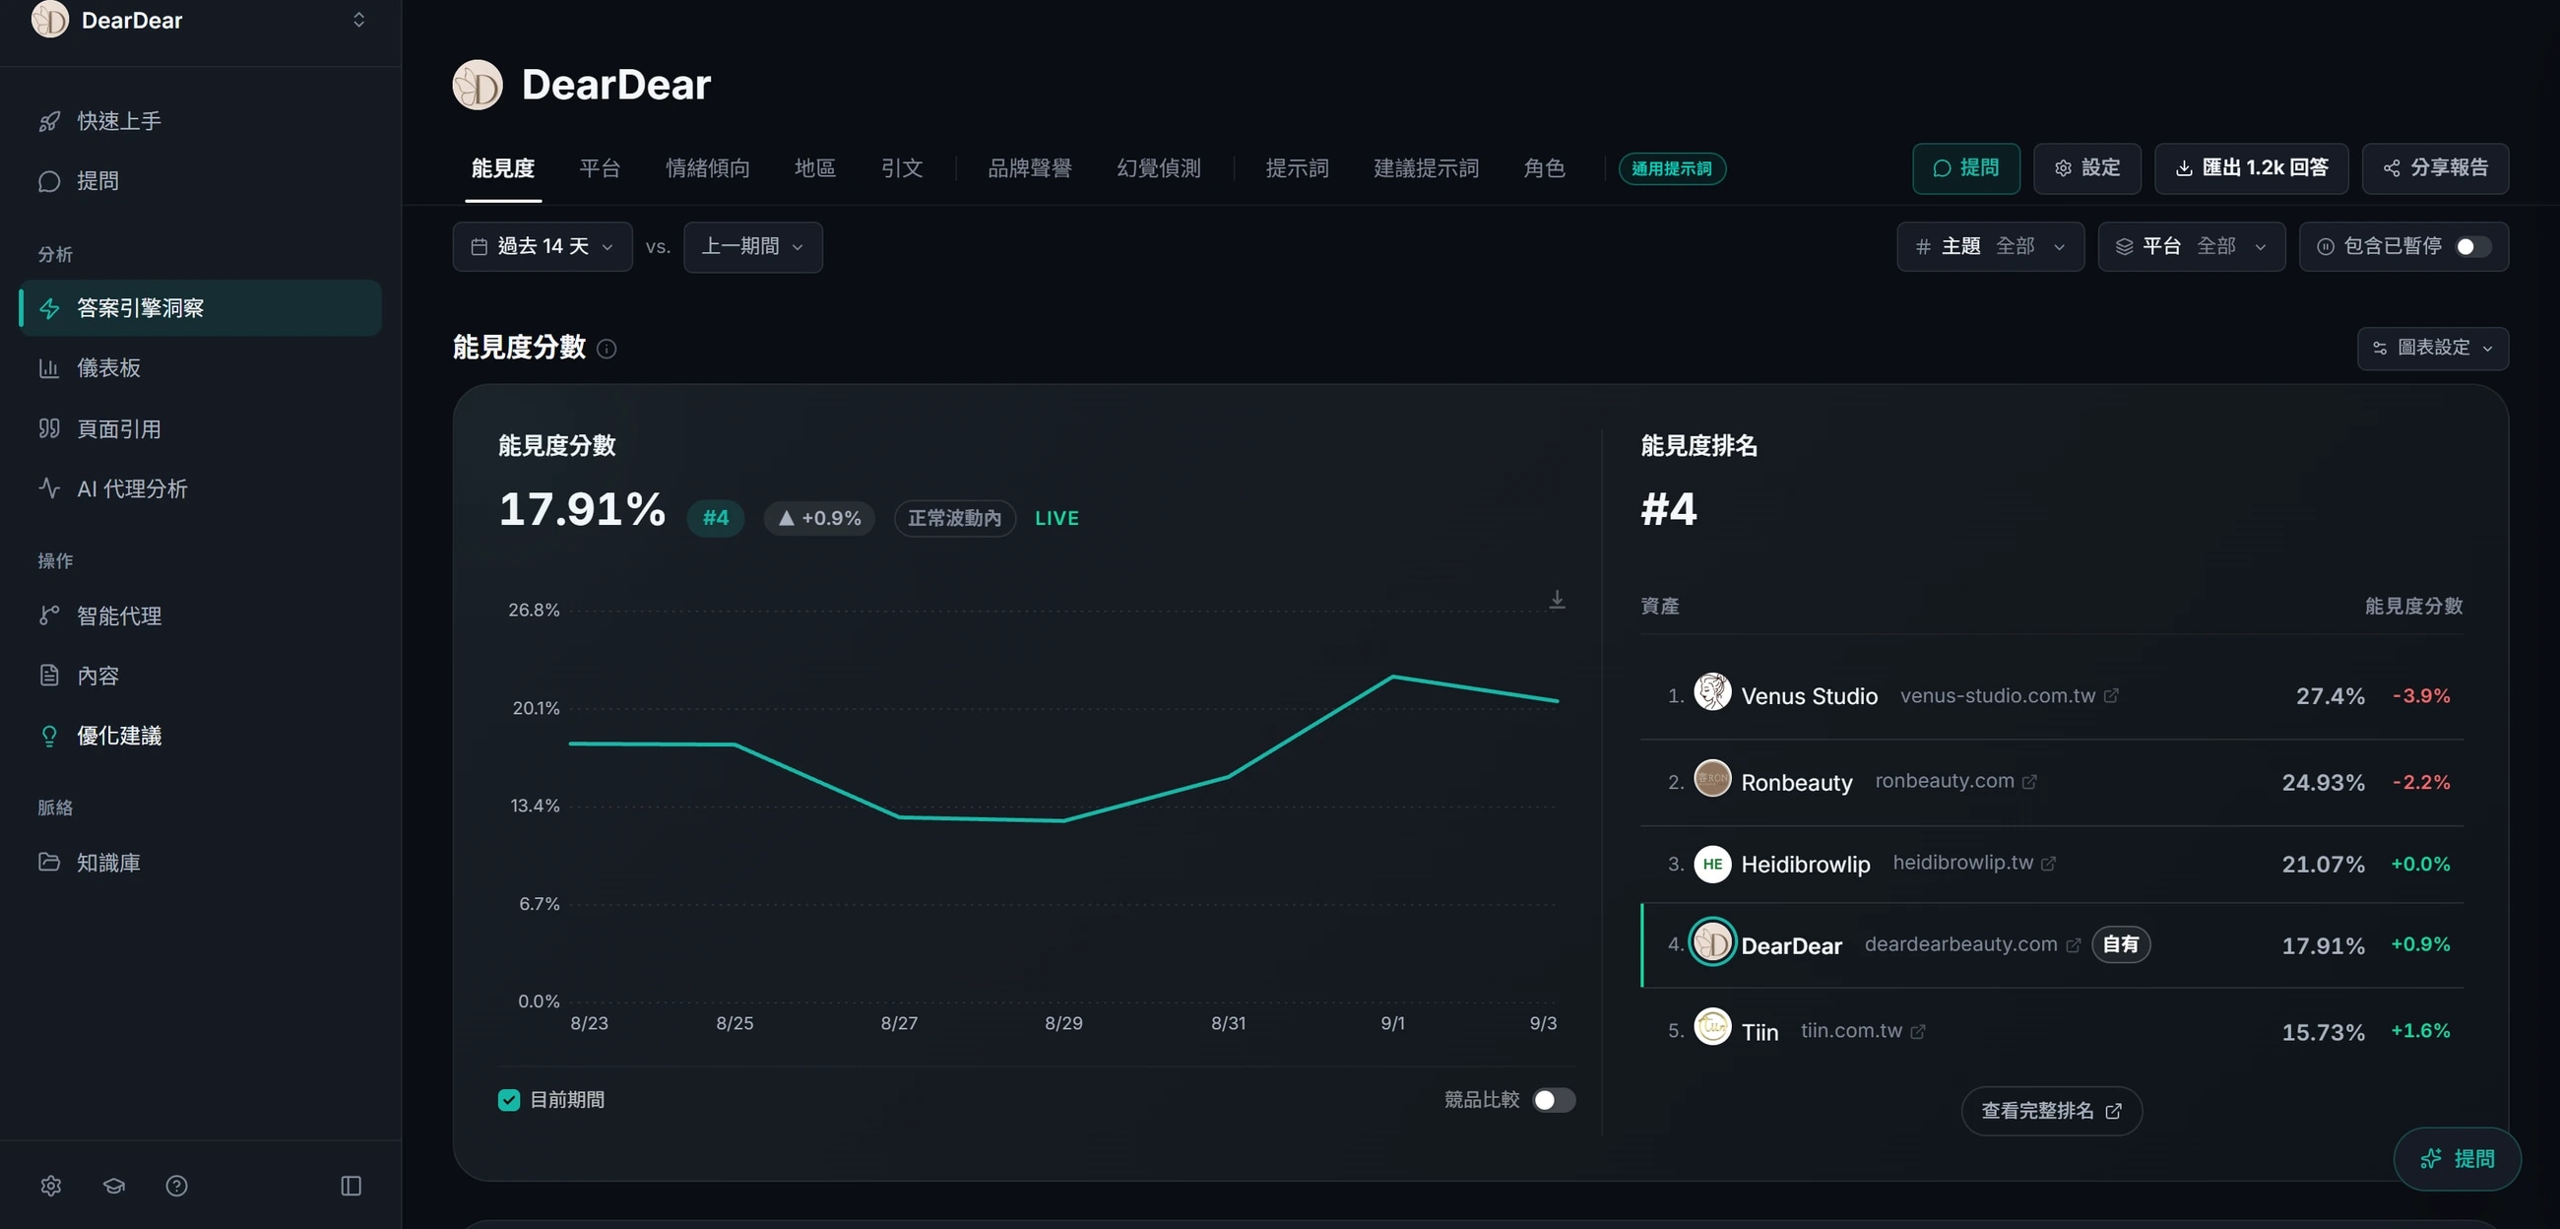This screenshot has height=1229, width=2560.
Task: Click the Heidibrowlip HE avatar
Action: pos(1711,863)
